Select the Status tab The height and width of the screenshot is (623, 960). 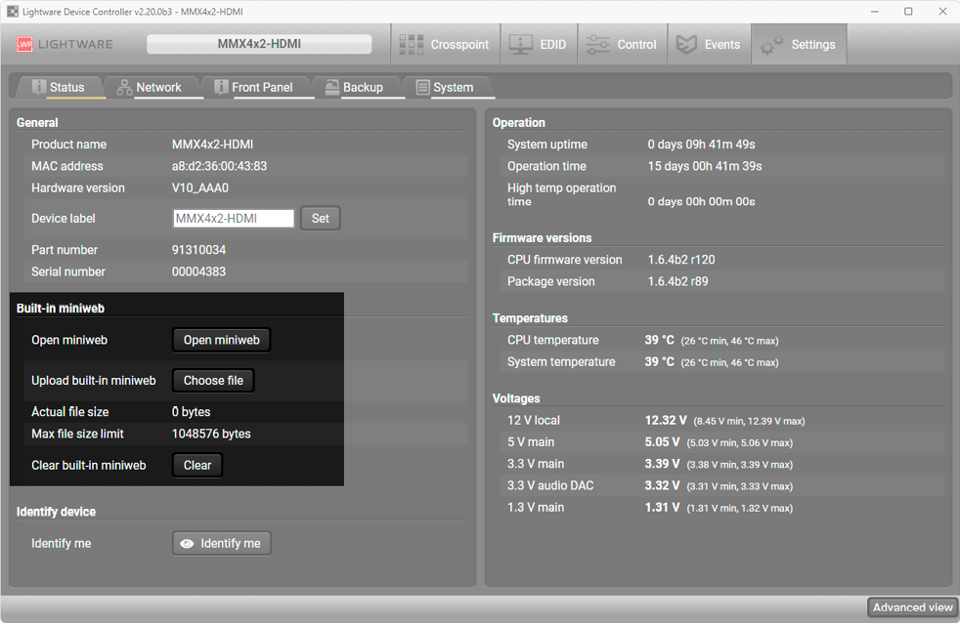coord(58,87)
